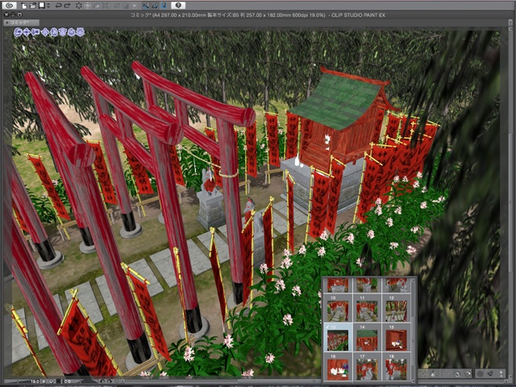Click the Fill bucket icon in command bar
Screen dimensions: 516x387
97,6
